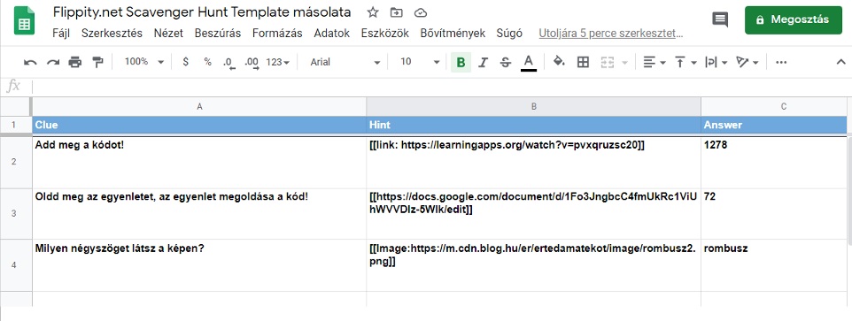The width and height of the screenshot is (852, 321).
Task: Expand the merge cells options arrow
Action: 624,63
